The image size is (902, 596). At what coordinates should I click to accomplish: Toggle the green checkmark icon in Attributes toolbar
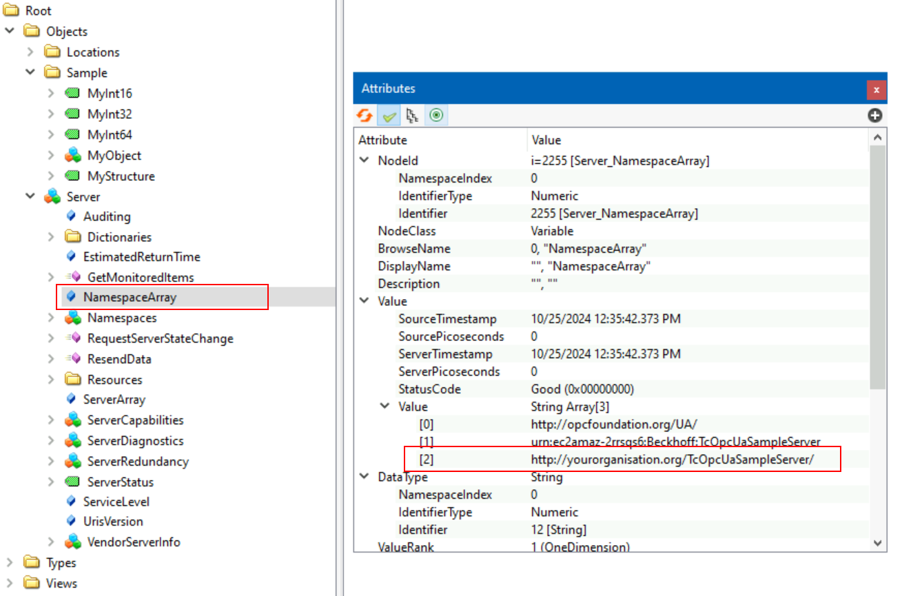(389, 116)
